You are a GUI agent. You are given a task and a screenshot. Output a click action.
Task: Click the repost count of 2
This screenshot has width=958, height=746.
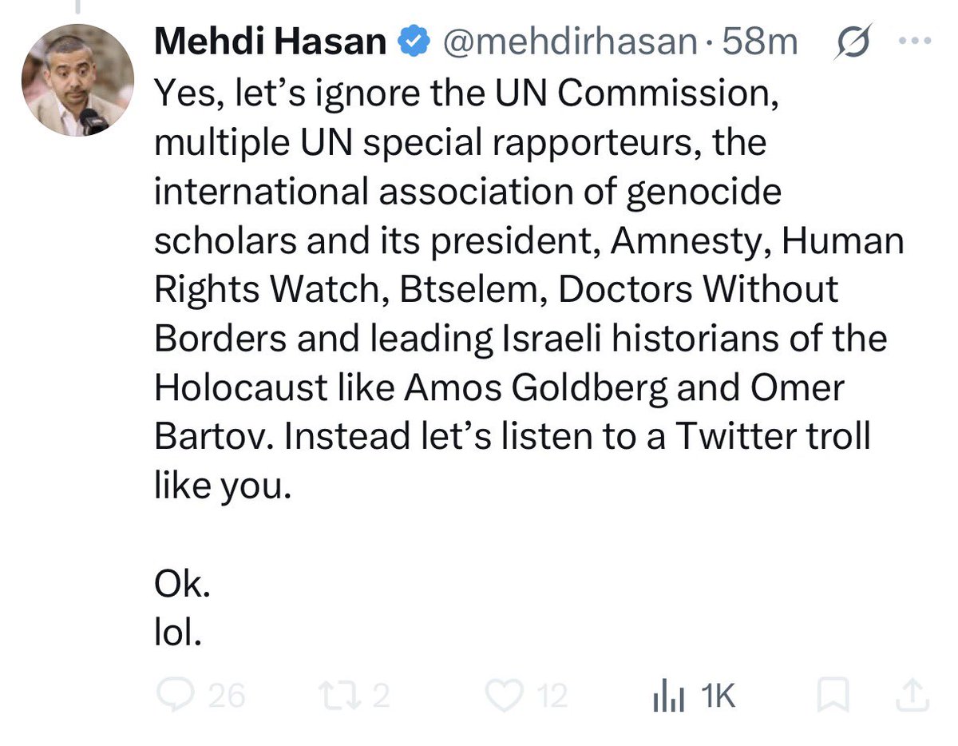click(x=381, y=697)
